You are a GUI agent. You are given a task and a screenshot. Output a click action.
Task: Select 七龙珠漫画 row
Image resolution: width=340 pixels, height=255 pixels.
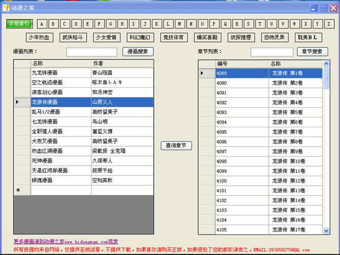(x=84, y=122)
